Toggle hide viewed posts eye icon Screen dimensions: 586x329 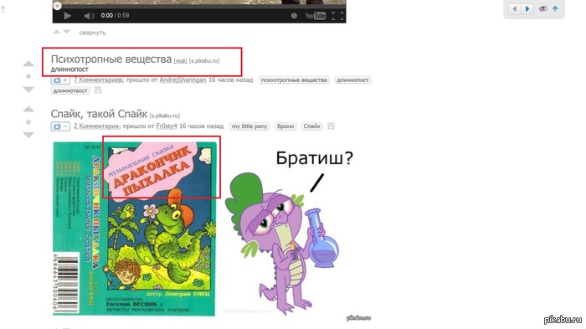[543, 8]
